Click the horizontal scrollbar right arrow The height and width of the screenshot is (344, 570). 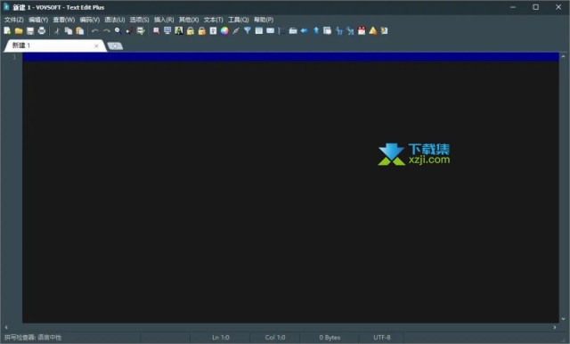pos(555,327)
